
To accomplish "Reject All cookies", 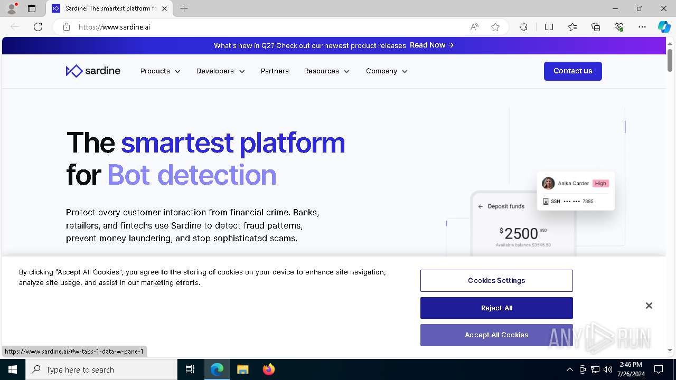I will click(x=496, y=308).
